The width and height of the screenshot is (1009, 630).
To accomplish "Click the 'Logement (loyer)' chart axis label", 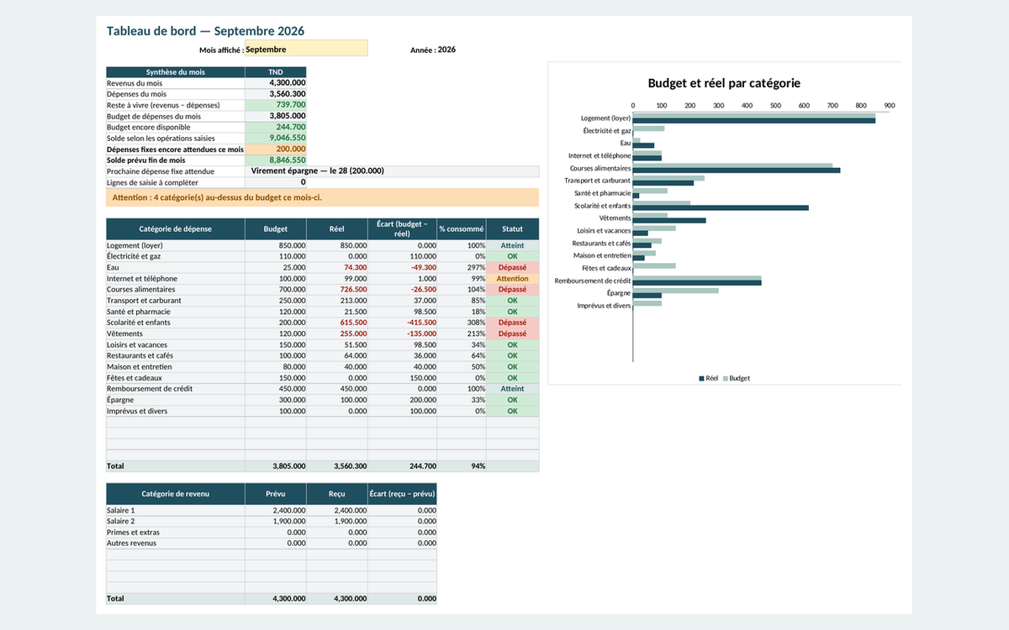I will pos(605,118).
